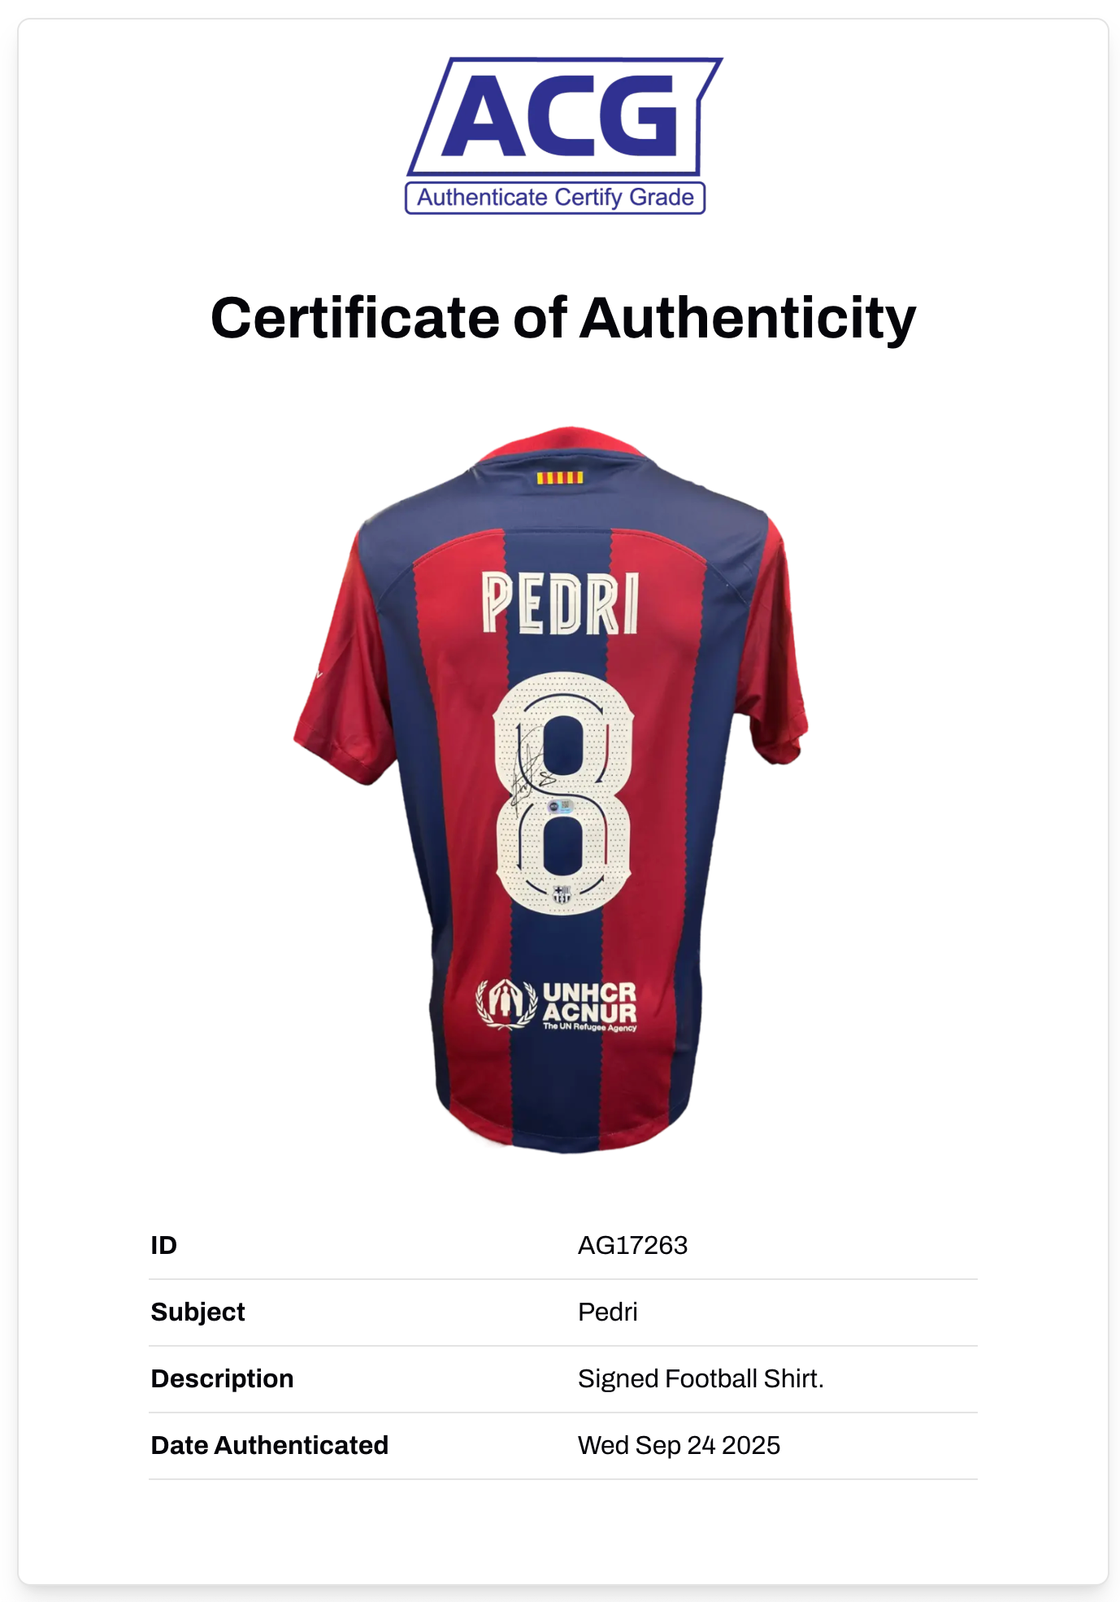Image resolution: width=1120 pixels, height=1602 pixels.
Task: Click the 'ID' field label
Action: coord(163,1245)
